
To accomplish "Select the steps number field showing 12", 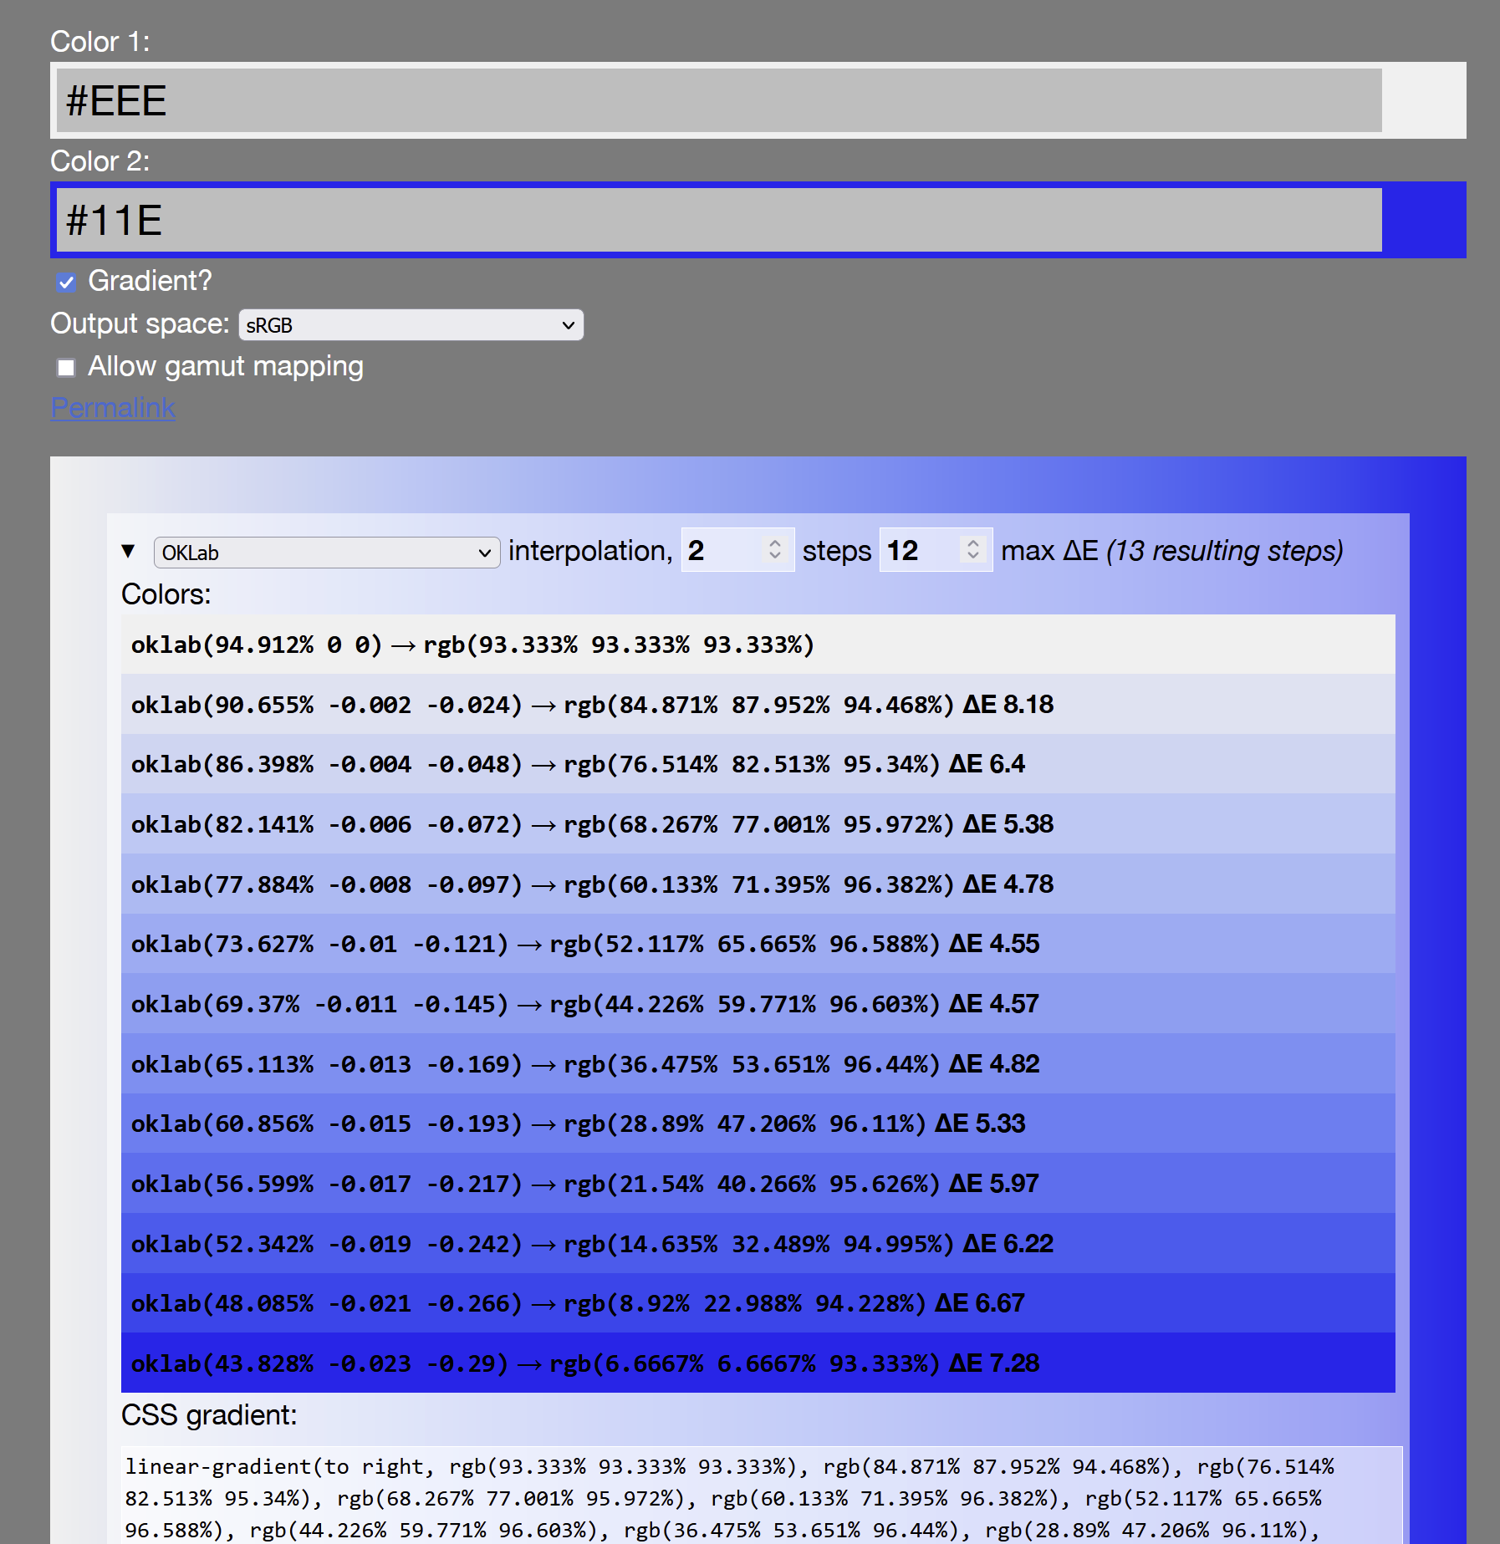I will [911, 550].
